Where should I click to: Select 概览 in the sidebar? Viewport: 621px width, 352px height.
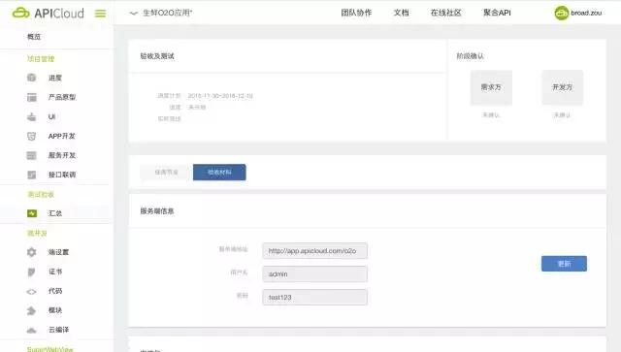click(34, 37)
